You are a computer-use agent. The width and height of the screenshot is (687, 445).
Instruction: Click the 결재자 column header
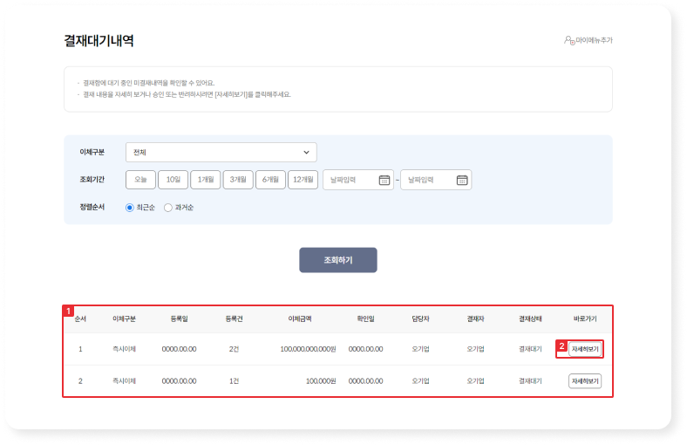(x=475, y=318)
